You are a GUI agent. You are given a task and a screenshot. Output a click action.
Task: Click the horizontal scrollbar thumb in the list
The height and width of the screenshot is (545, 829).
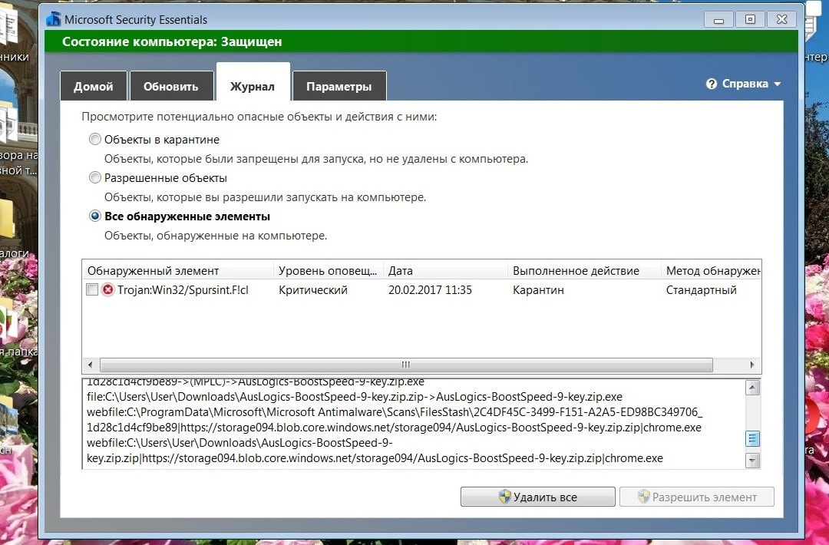coord(406,365)
